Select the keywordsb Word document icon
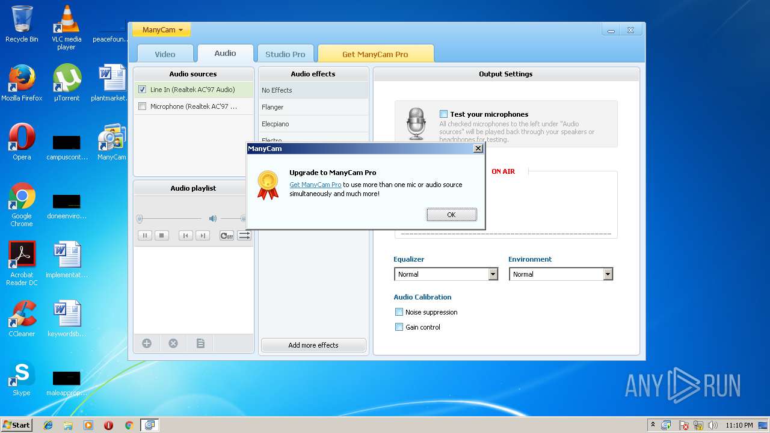Viewport: 770px width, 433px height. click(x=66, y=319)
